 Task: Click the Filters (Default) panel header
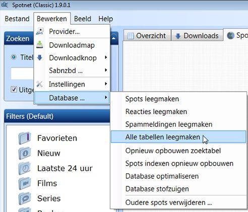pyautogui.click(x=57, y=116)
